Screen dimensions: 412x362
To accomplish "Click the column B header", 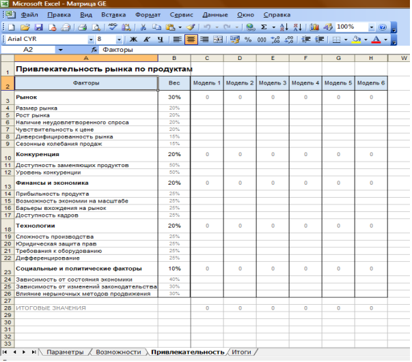I will pos(174,59).
